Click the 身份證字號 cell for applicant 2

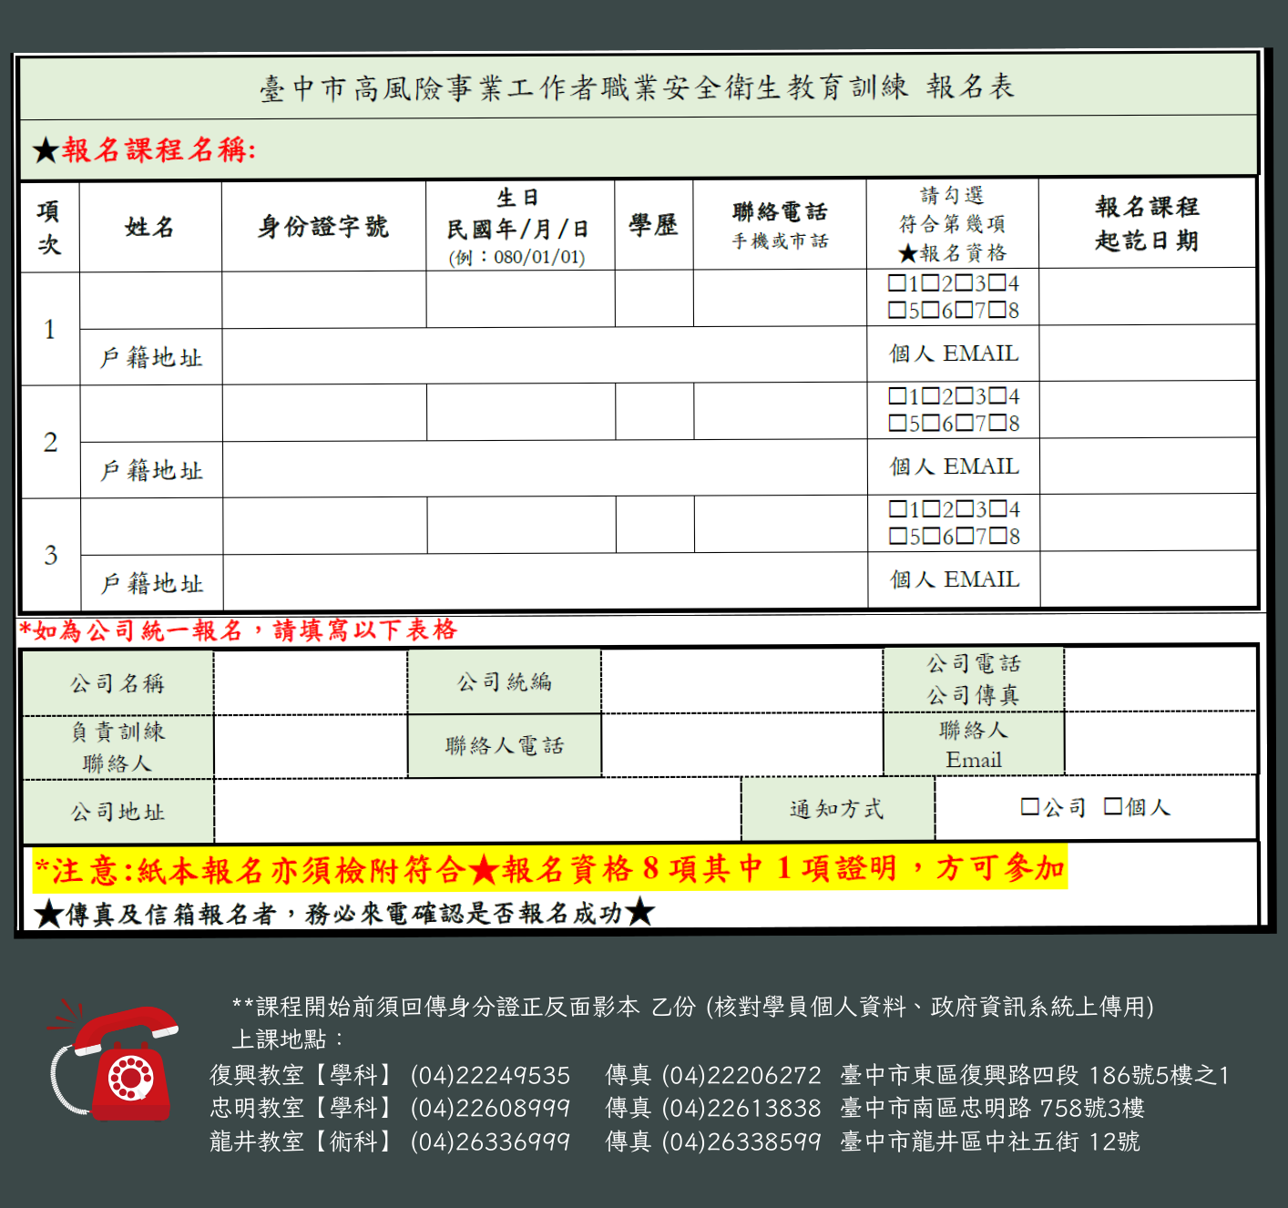point(325,413)
